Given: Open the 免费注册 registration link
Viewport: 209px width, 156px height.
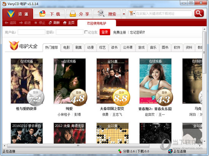Looking at the screenshot, I should pyautogui.click(x=119, y=32).
